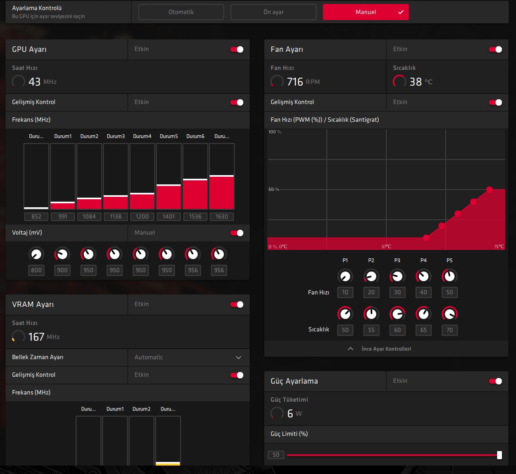Click the first voltage knob showing 800
This screenshot has width=516, height=474.
[x=36, y=254]
